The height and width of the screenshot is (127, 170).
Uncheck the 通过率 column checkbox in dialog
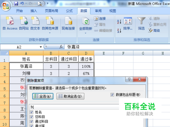pyautogui.click(x=32, y=126)
